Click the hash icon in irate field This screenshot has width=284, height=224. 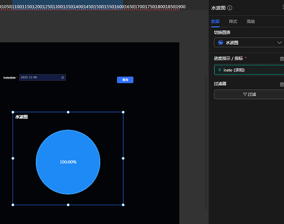(220, 70)
